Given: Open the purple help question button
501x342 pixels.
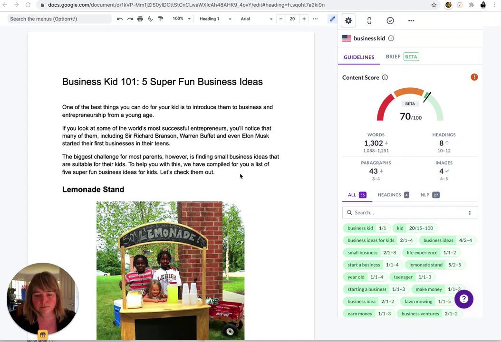Looking at the screenshot, I should pyautogui.click(x=464, y=299).
